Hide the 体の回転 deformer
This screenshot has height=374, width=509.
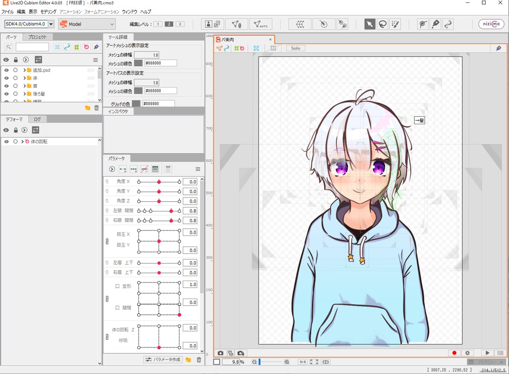click(x=7, y=142)
